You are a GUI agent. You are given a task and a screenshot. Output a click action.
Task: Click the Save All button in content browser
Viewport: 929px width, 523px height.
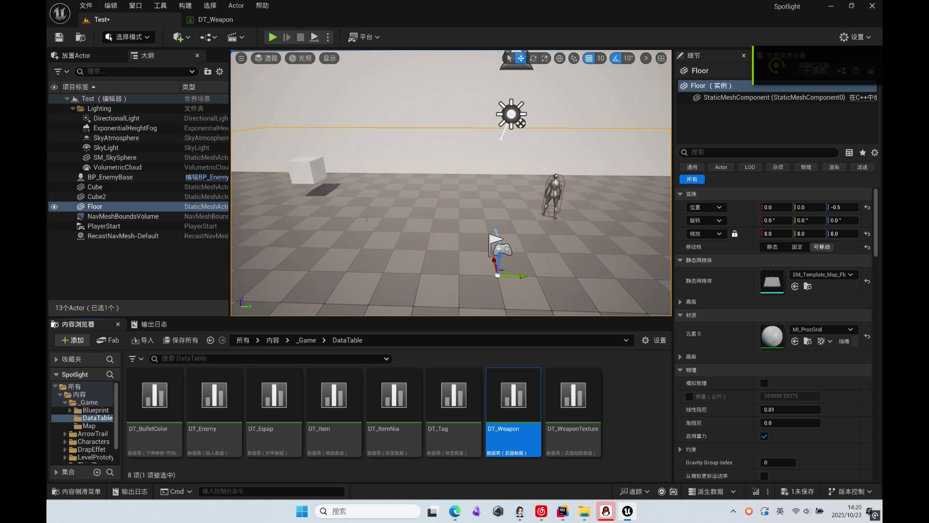tap(180, 340)
